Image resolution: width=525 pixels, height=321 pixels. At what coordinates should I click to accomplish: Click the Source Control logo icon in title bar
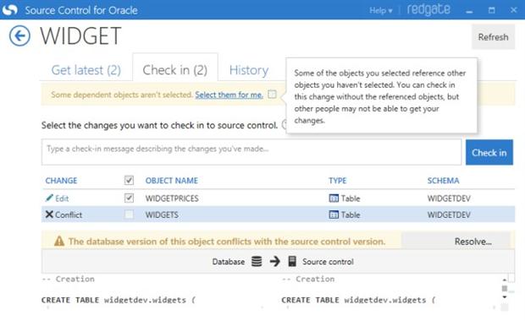coord(9,9)
